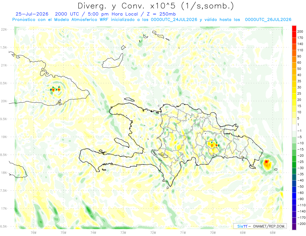The image size is (306, 236).
Task: Click the positive '20' color scale label
Action: [x=299, y=100]
